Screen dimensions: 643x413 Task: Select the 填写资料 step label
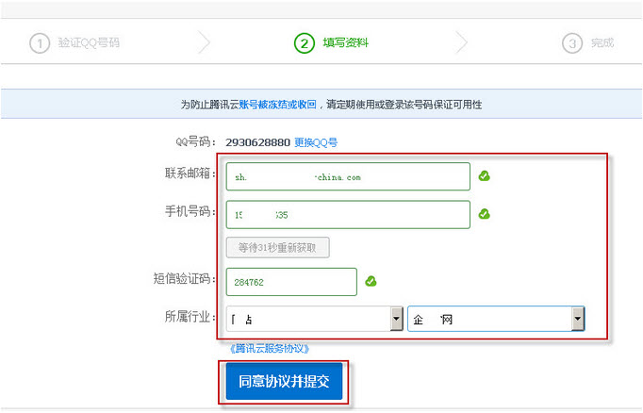pyautogui.click(x=346, y=43)
